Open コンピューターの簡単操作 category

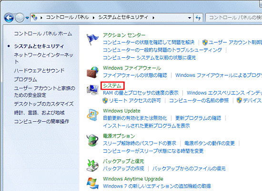coord(41,121)
